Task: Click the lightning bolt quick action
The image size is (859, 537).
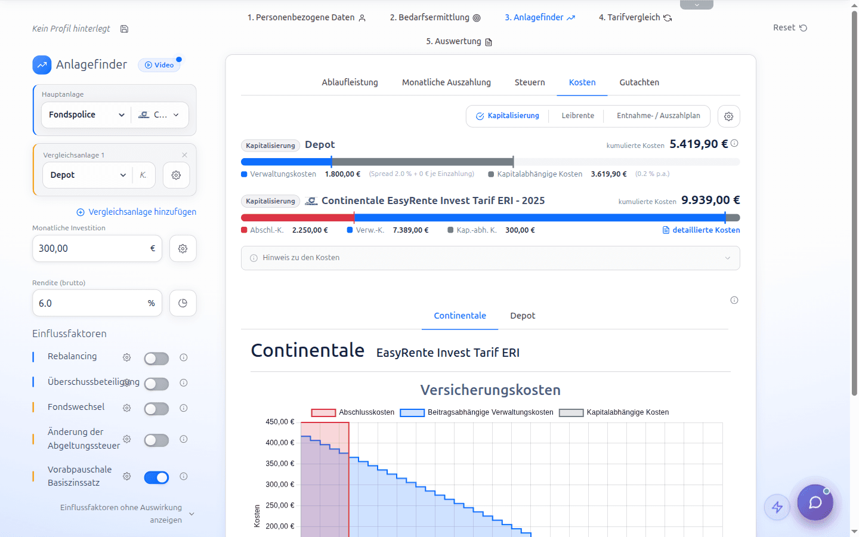Action: [x=777, y=507]
